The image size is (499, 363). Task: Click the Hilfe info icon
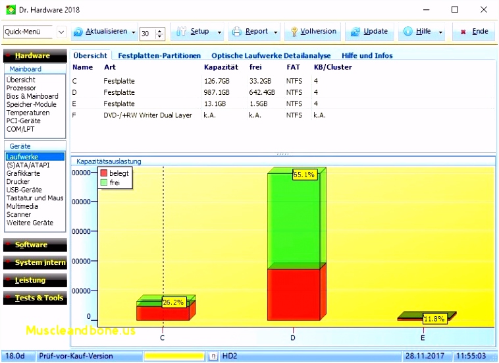pyautogui.click(x=407, y=31)
